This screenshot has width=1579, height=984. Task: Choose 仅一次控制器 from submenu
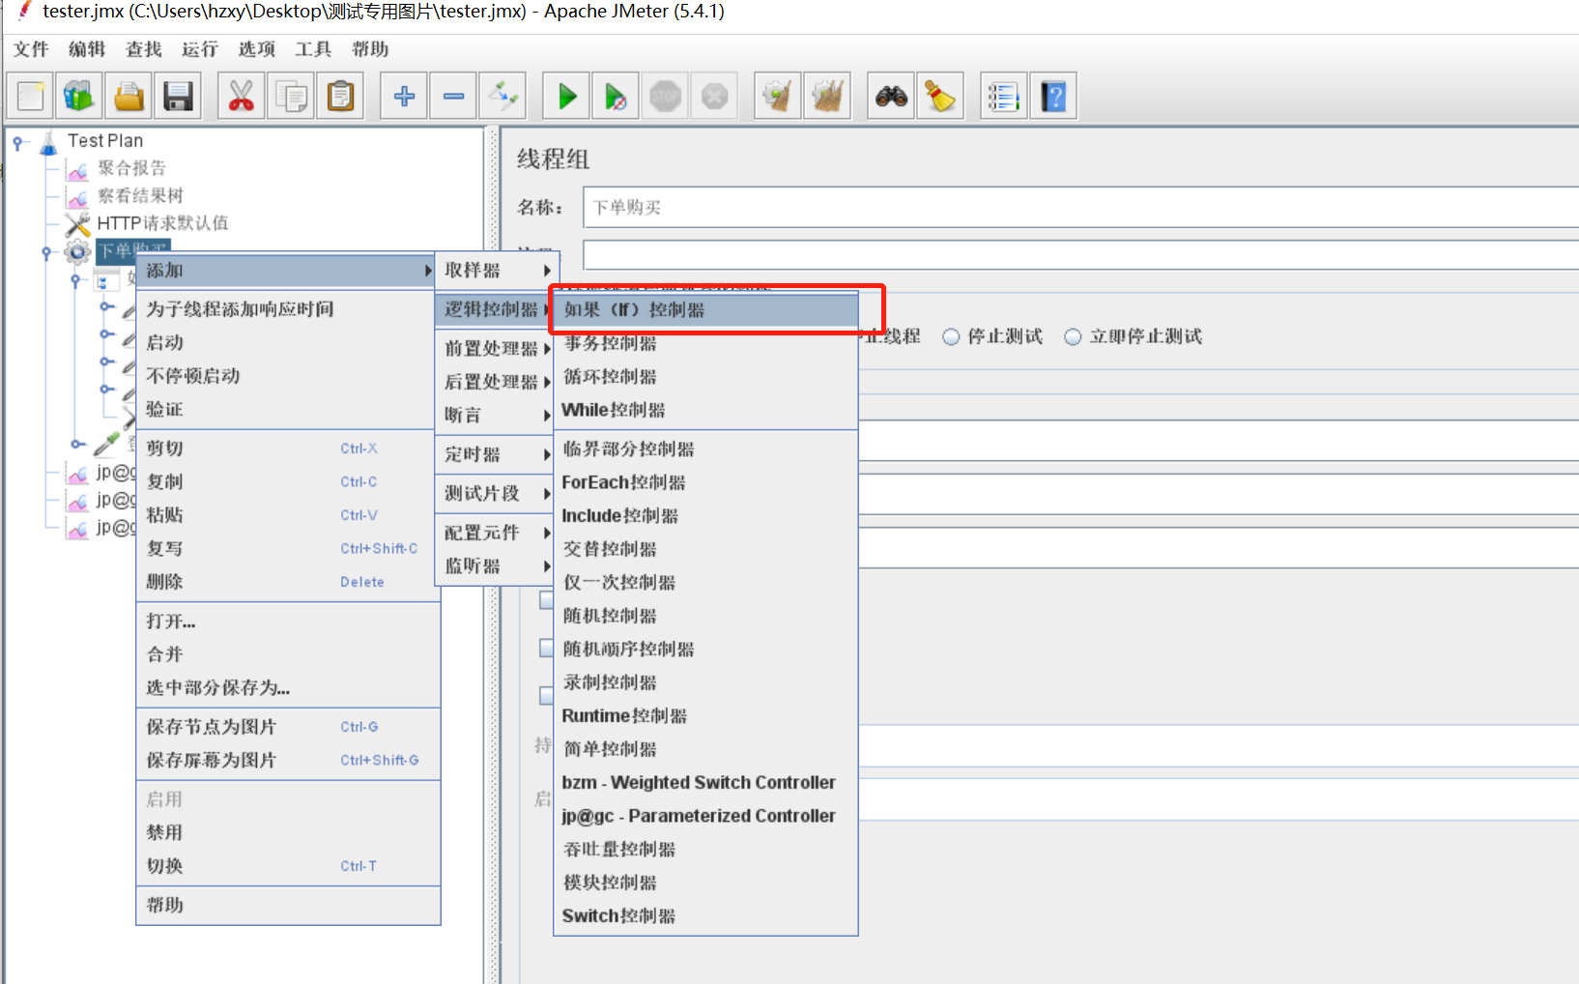pyautogui.click(x=705, y=582)
